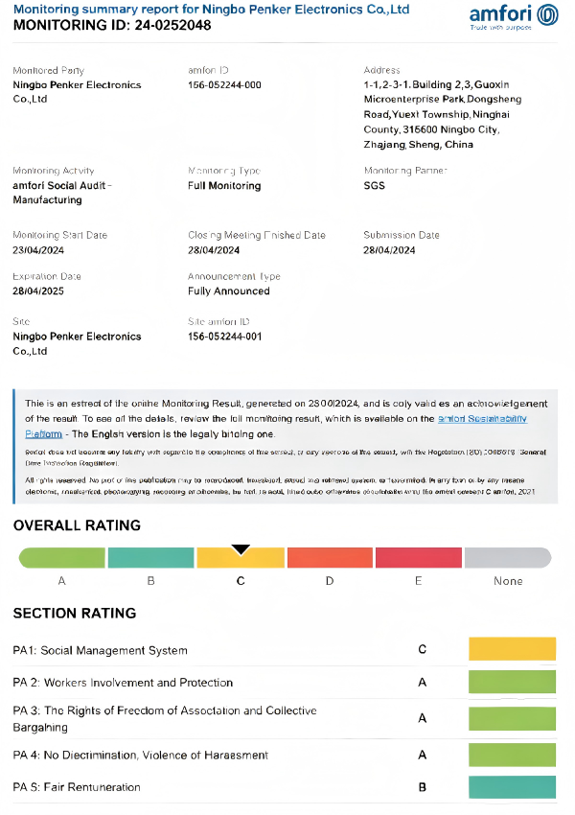Click the green swatch for PA 2

click(x=512, y=682)
